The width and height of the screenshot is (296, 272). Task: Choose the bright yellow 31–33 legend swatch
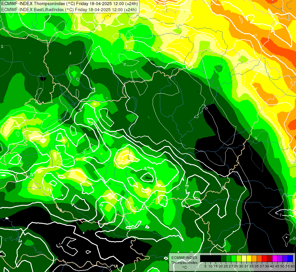click(x=249, y=258)
